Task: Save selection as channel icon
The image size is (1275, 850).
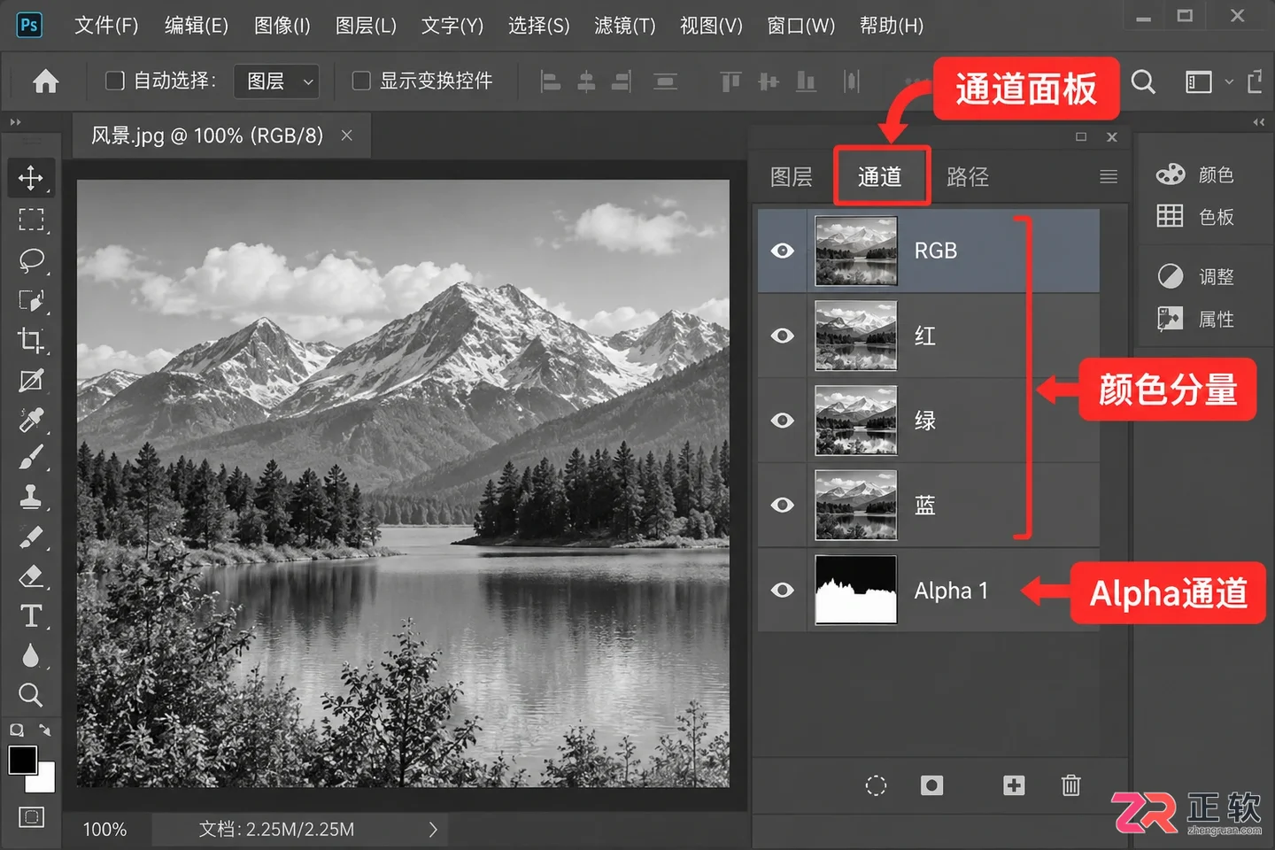Action: point(931,785)
